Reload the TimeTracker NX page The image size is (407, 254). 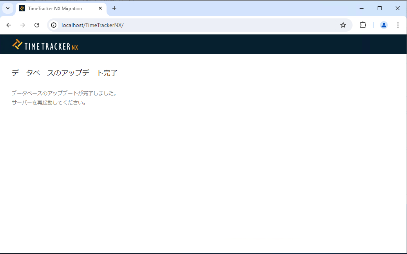[37, 25]
